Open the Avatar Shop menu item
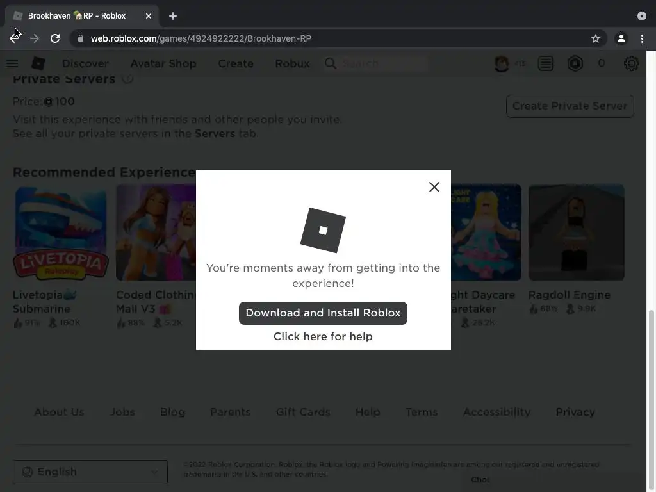The width and height of the screenshot is (656, 492). (163, 63)
